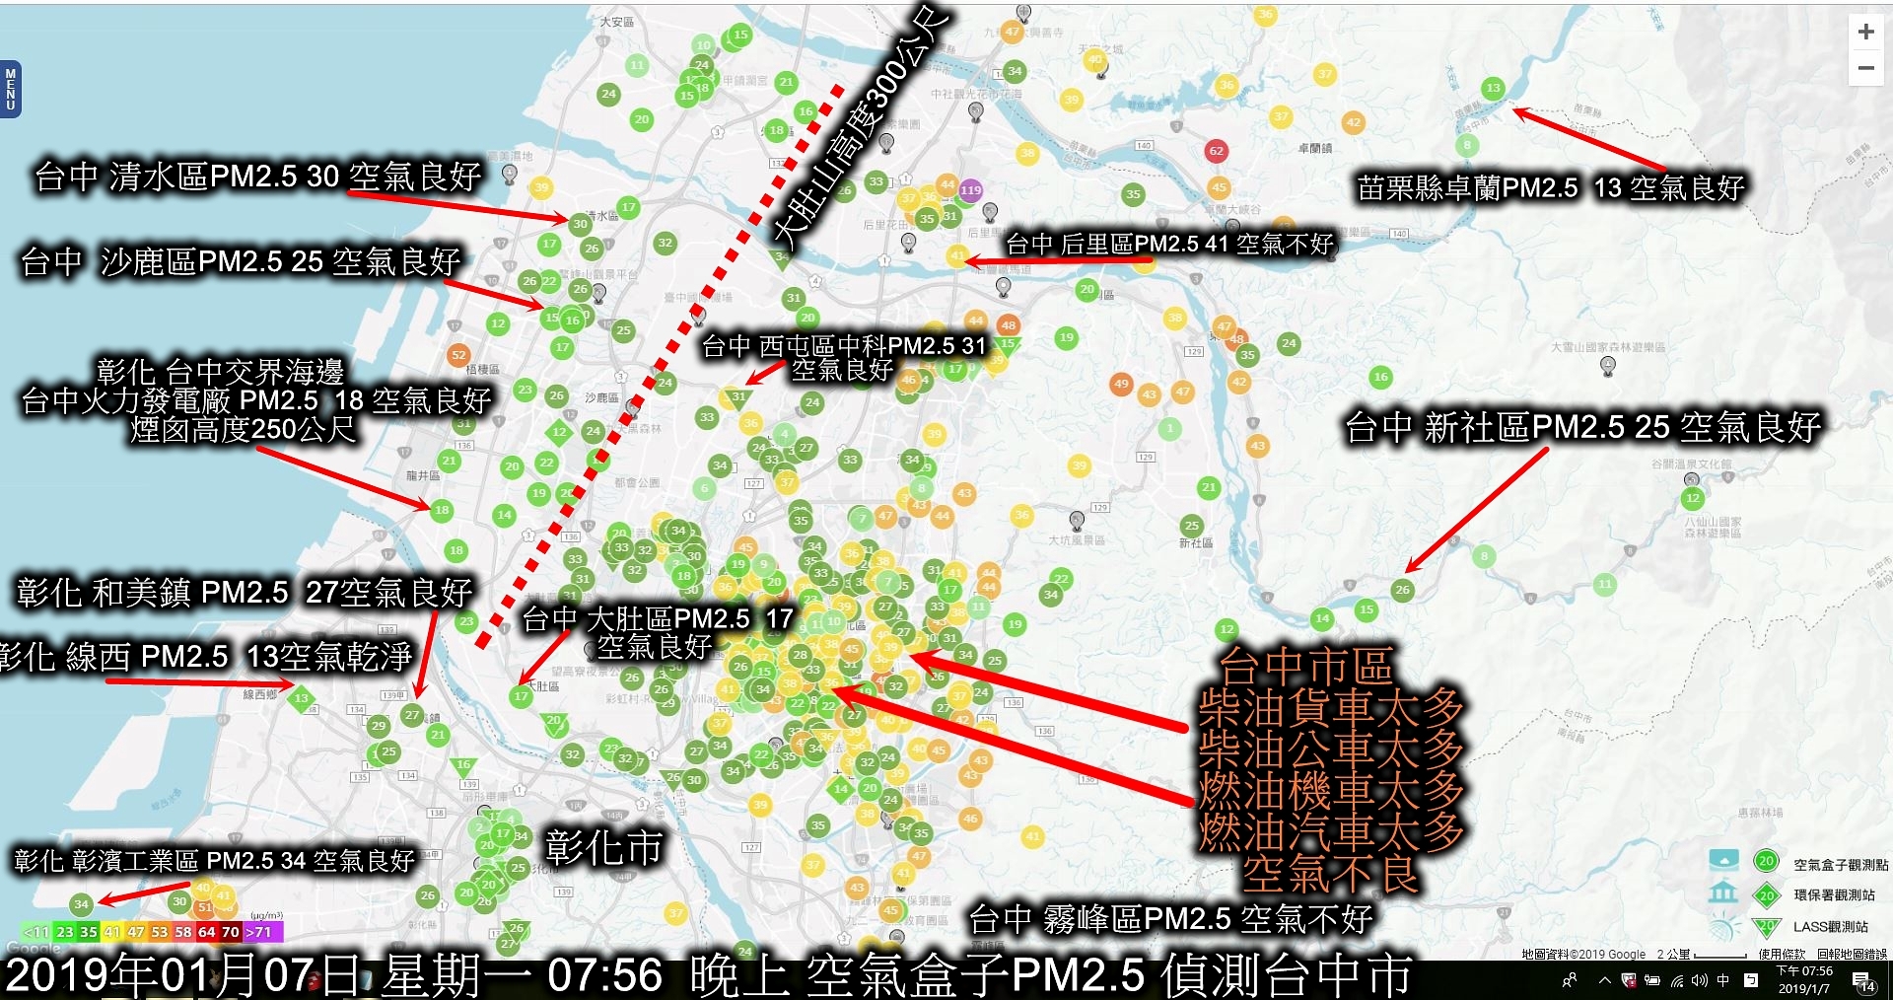Select the green 12 marker near 八仙山
Screen dimensions: 1893x1000
click(x=1693, y=498)
